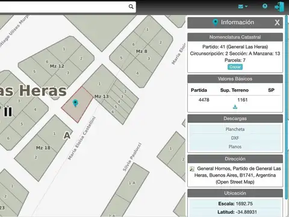Click the Parcela: 7 text
The image size is (289, 217).
[235, 60]
